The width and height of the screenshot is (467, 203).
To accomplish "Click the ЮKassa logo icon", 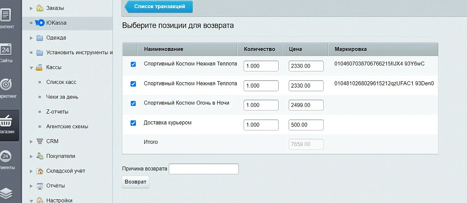I will pos(40,23).
